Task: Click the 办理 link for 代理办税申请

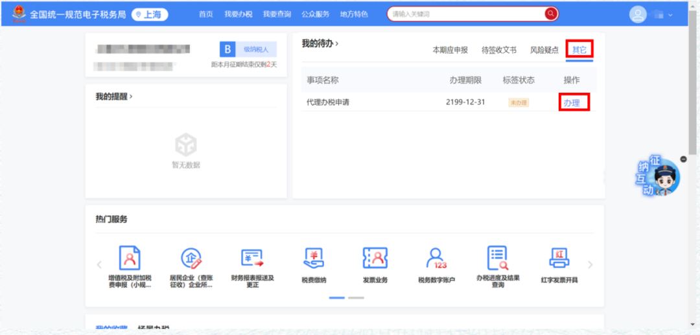Action: (x=572, y=102)
